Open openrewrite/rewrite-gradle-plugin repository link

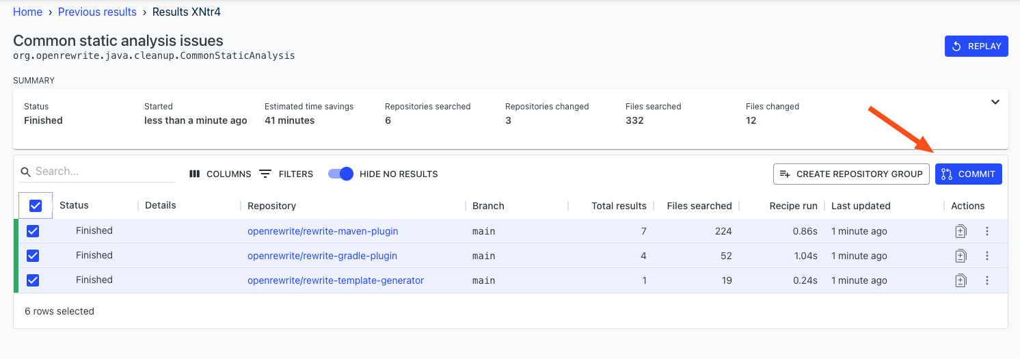(322, 256)
